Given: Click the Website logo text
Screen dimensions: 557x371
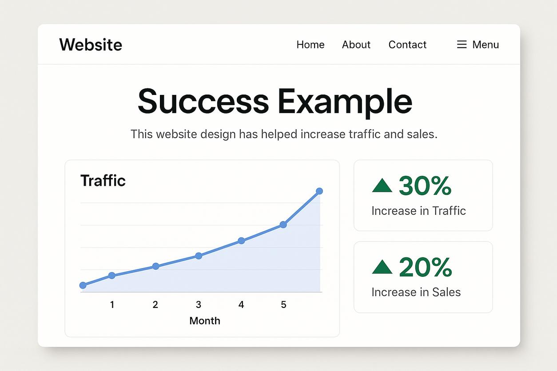Looking at the screenshot, I should (x=91, y=45).
